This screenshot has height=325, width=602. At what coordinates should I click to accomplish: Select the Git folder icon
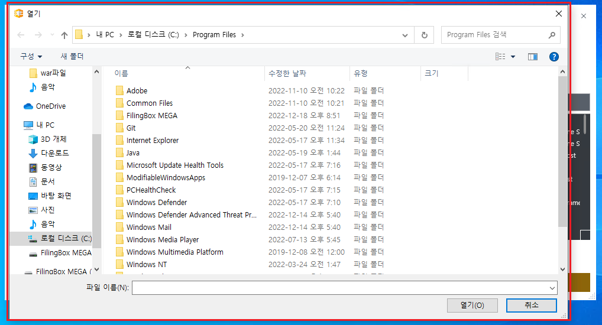pyautogui.click(x=119, y=128)
